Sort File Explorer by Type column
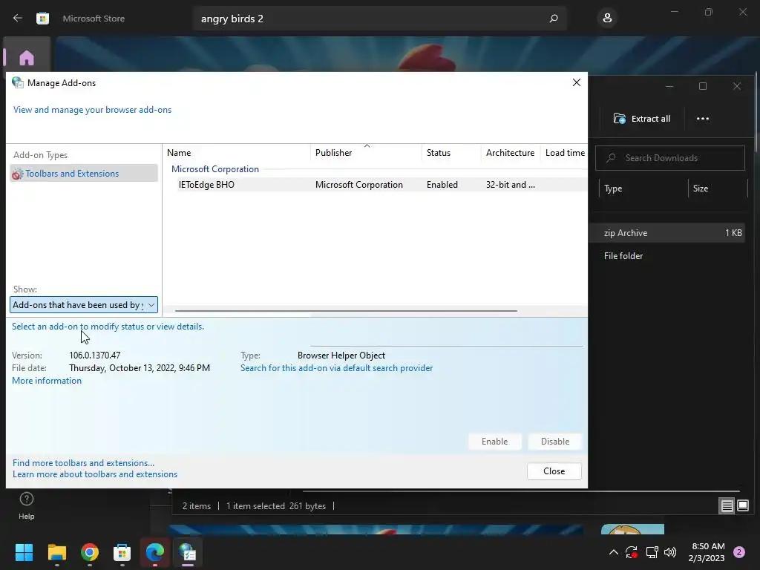This screenshot has height=570, width=760. 643,189
